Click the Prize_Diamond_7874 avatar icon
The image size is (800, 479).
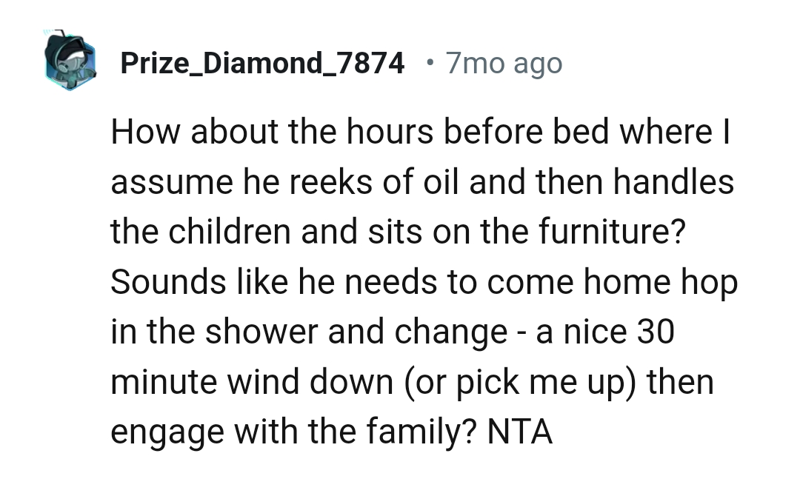pyautogui.click(x=70, y=64)
